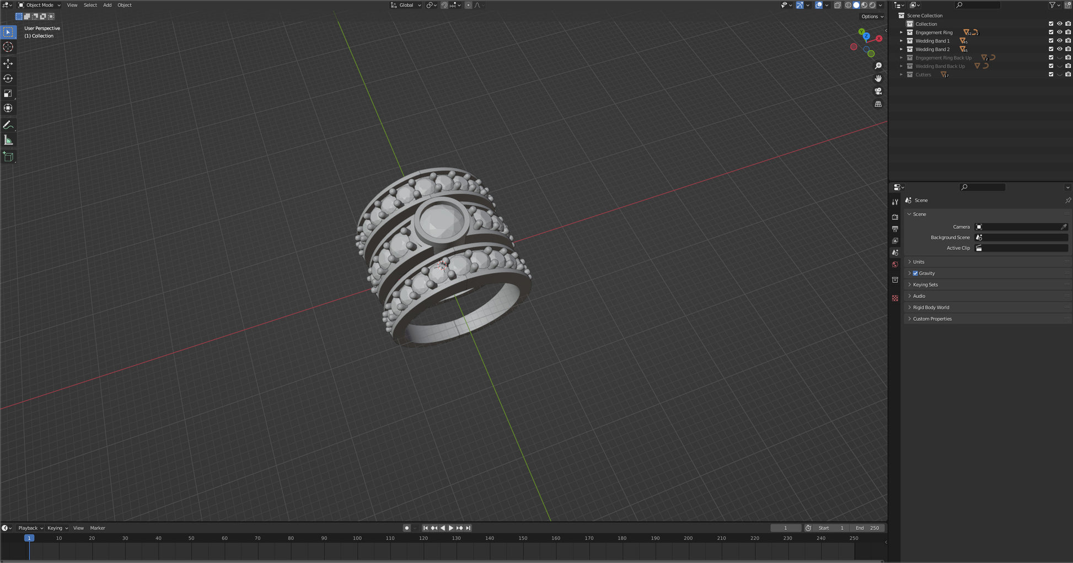Screen dimensions: 1073x563
Task: Open the Add menu
Action: pyautogui.click(x=108, y=5)
